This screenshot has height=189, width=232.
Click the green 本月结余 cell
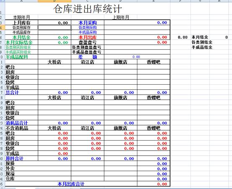click(x=21, y=37)
